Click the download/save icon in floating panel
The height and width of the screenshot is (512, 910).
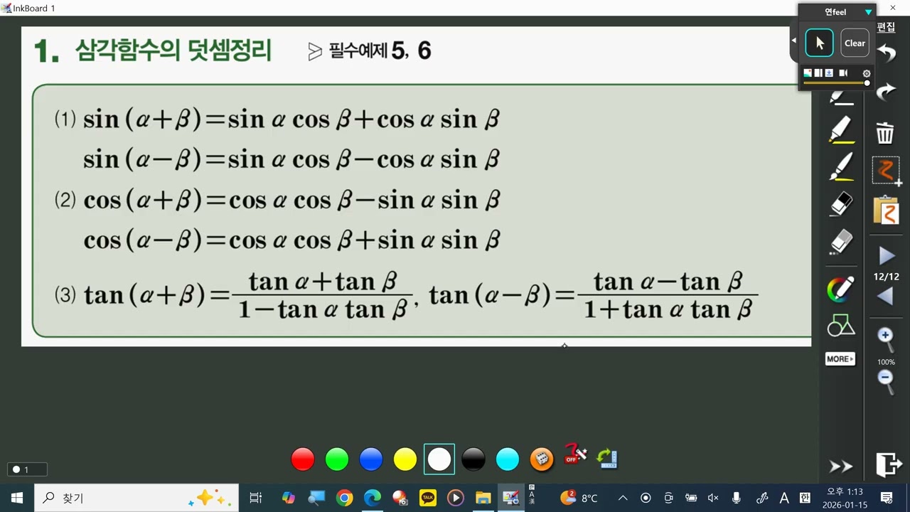[x=829, y=73]
